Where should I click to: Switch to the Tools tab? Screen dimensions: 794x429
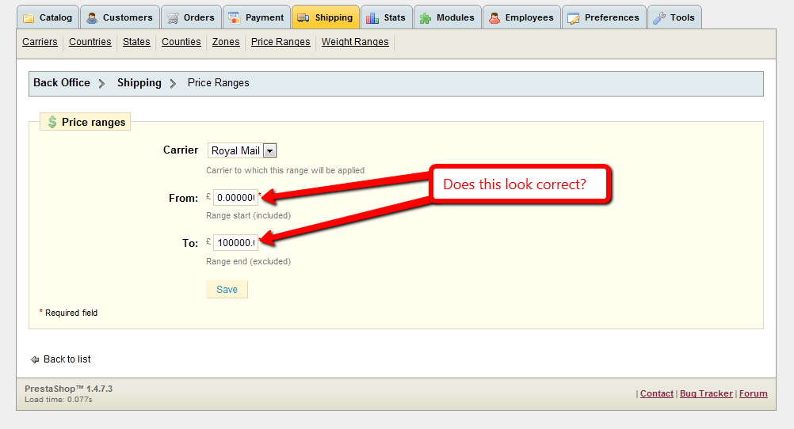point(674,17)
